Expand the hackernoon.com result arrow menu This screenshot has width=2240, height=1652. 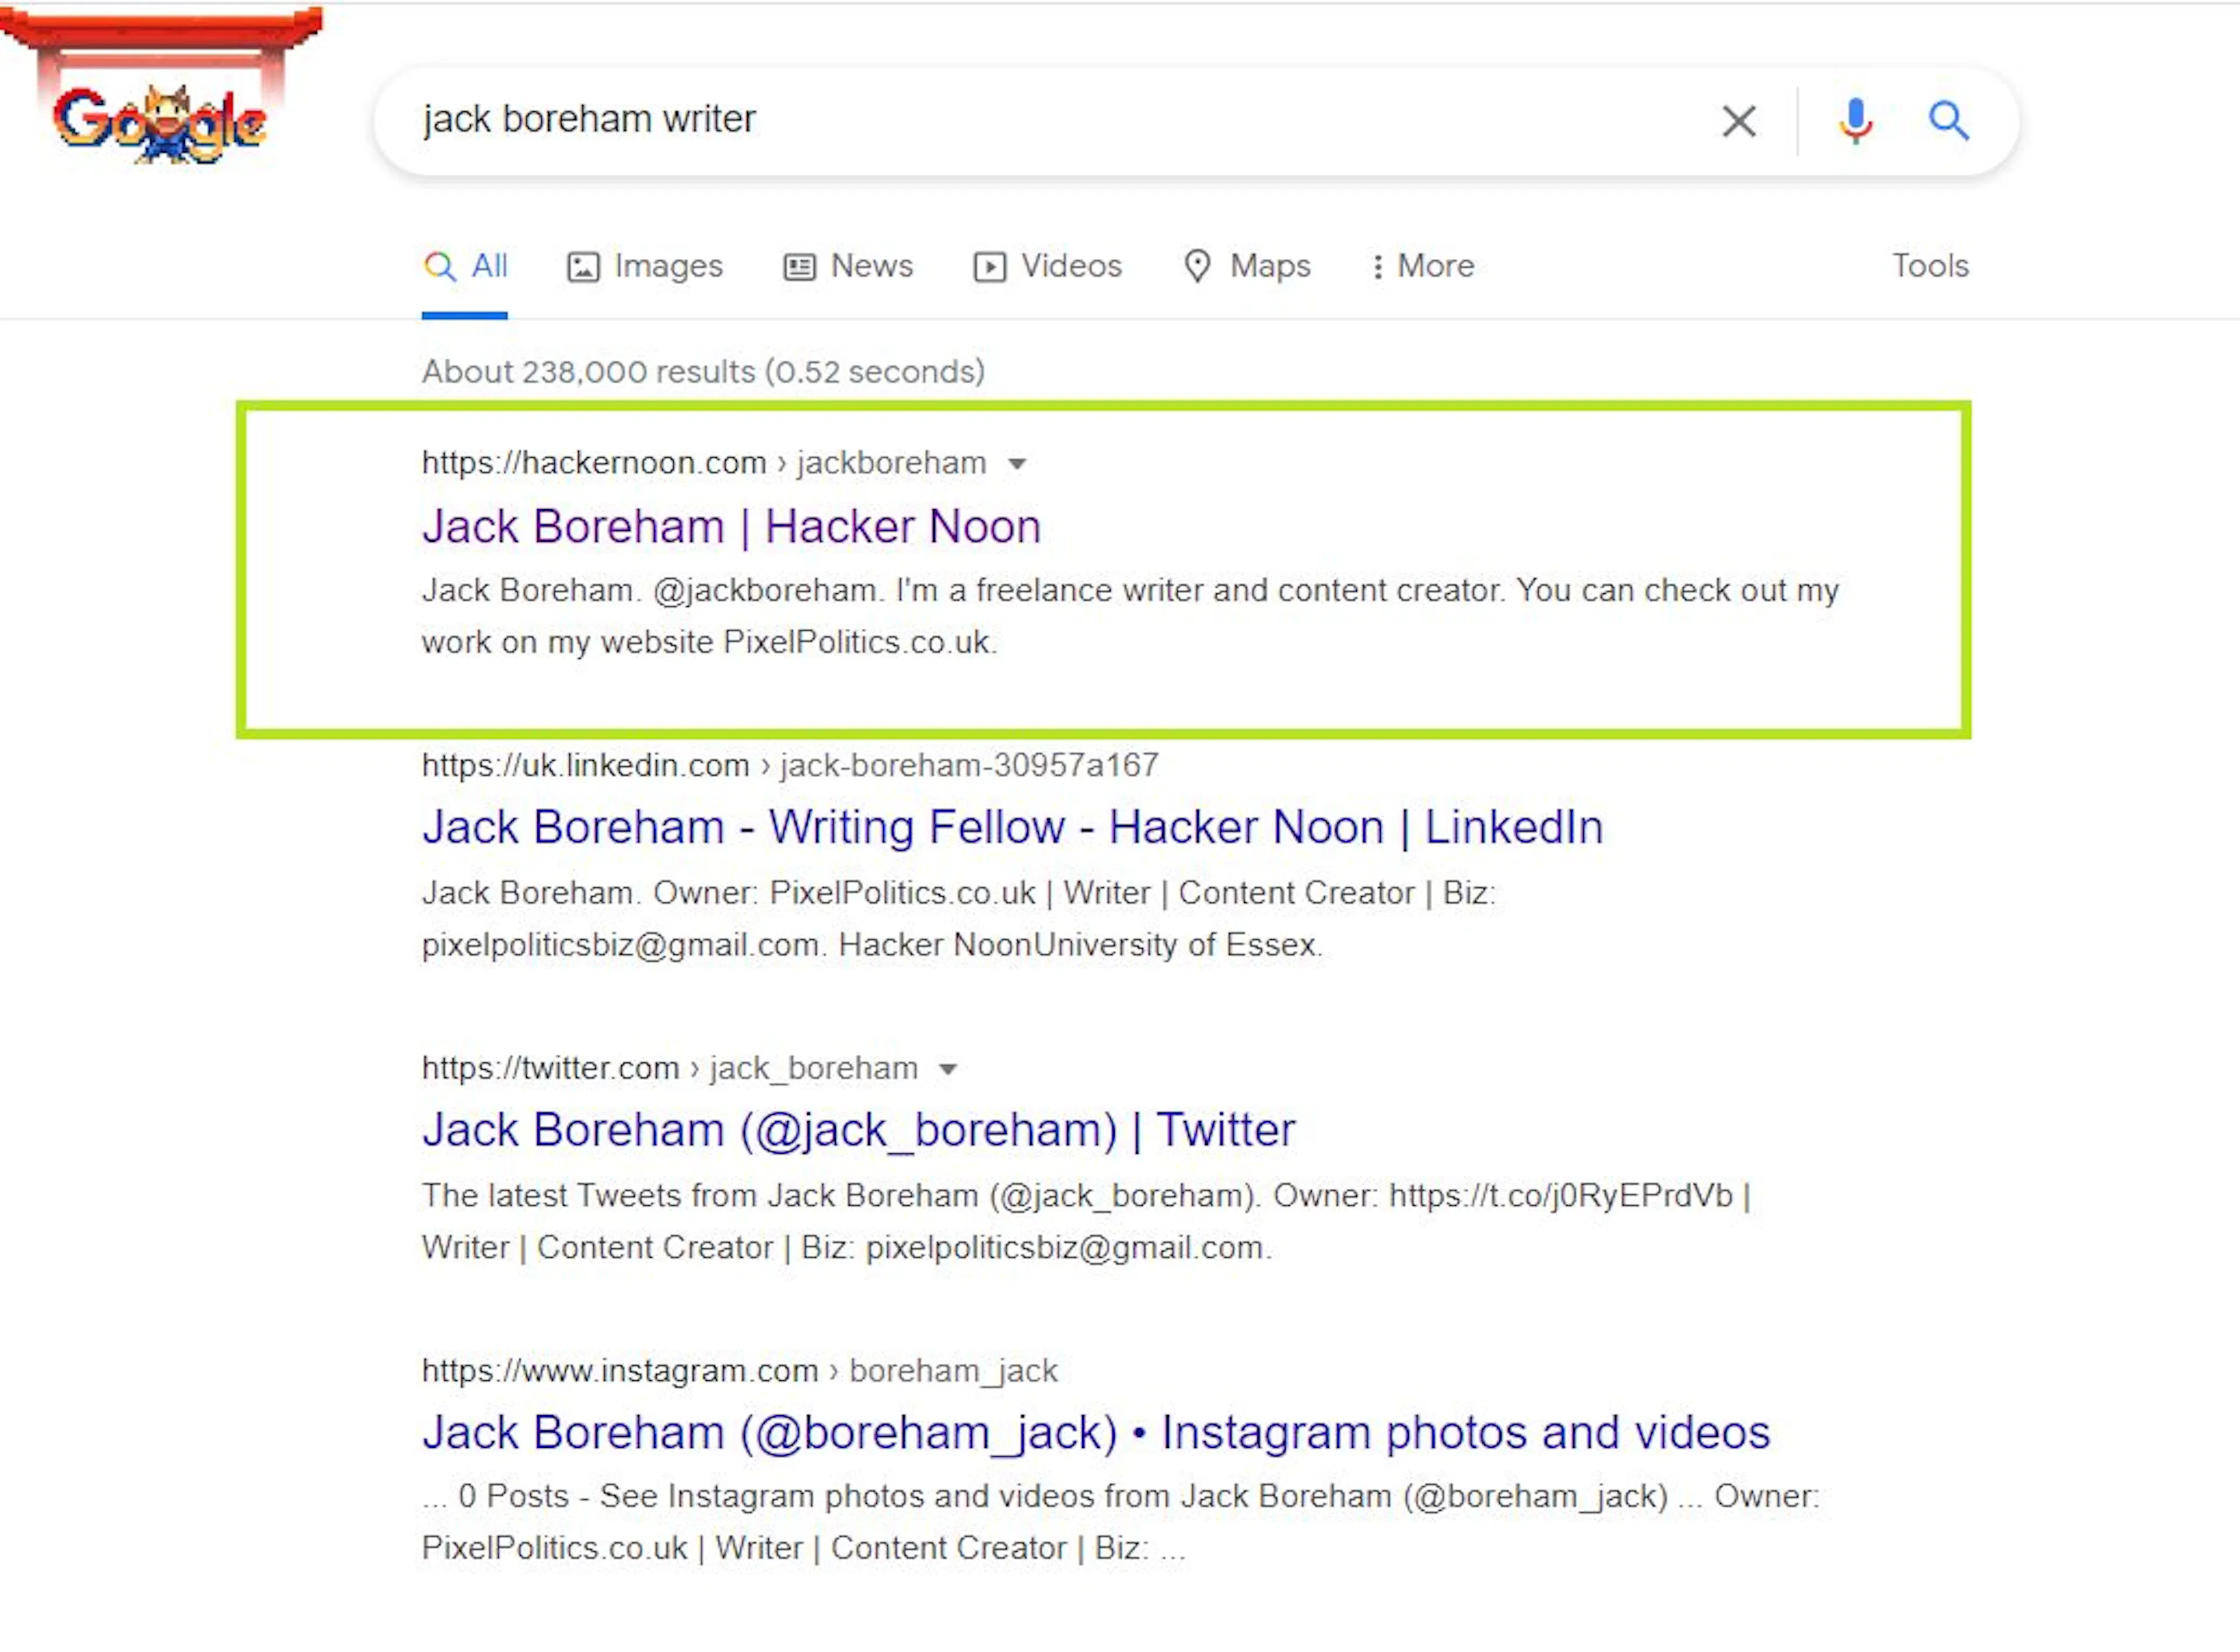(1017, 464)
